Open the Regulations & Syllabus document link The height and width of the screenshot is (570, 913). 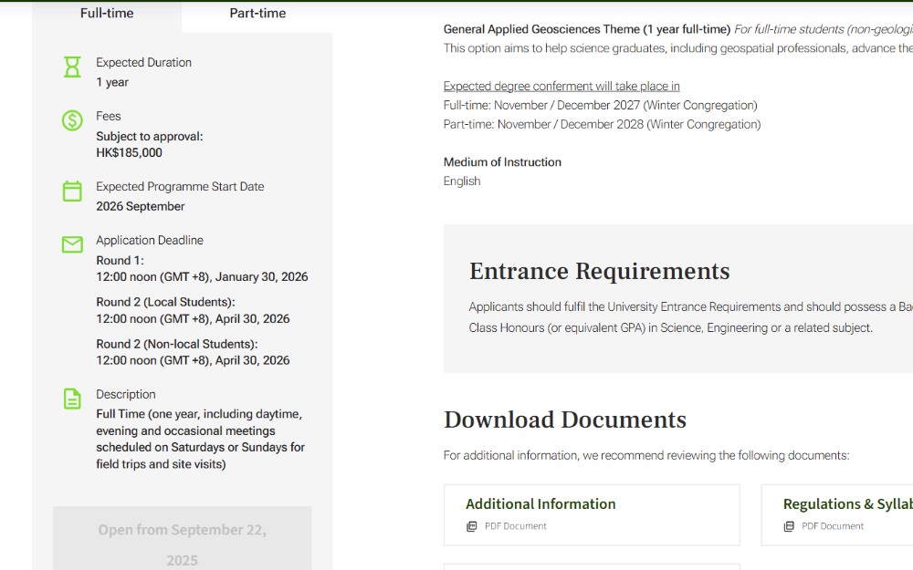click(846, 504)
